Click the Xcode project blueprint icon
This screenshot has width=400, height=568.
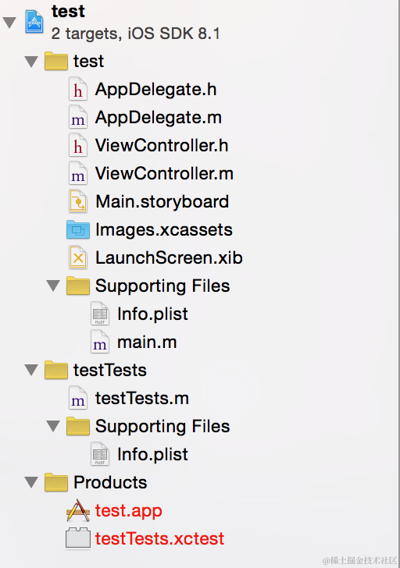pos(34,22)
